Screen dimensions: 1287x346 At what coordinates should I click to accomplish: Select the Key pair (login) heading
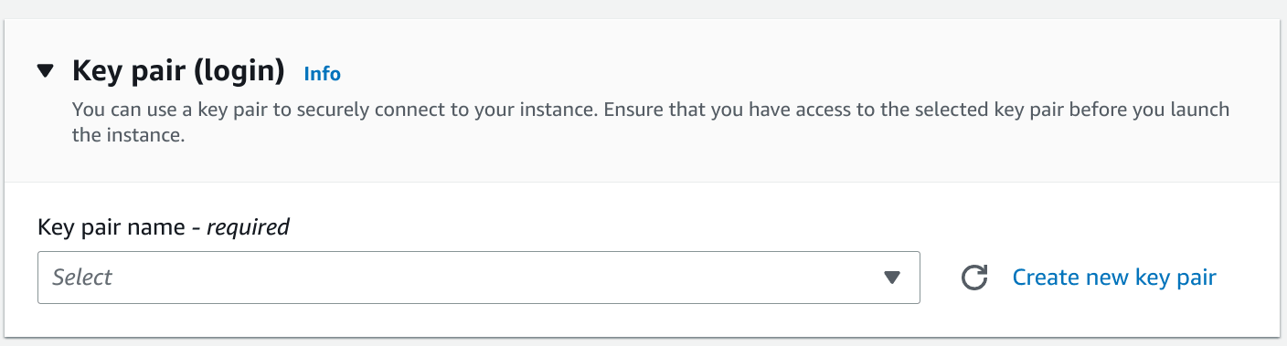pyautogui.click(x=178, y=71)
